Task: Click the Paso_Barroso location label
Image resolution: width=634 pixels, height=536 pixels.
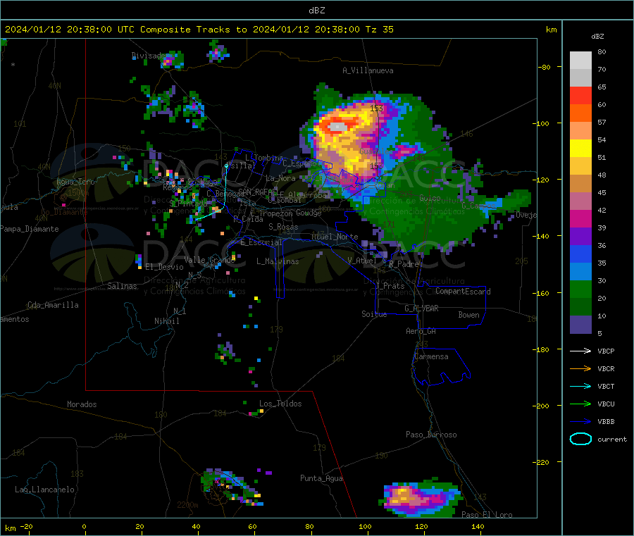Action: pyautogui.click(x=431, y=435)
